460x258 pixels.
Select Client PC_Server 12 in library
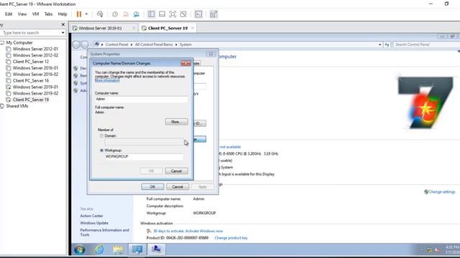tap(30, 62)
